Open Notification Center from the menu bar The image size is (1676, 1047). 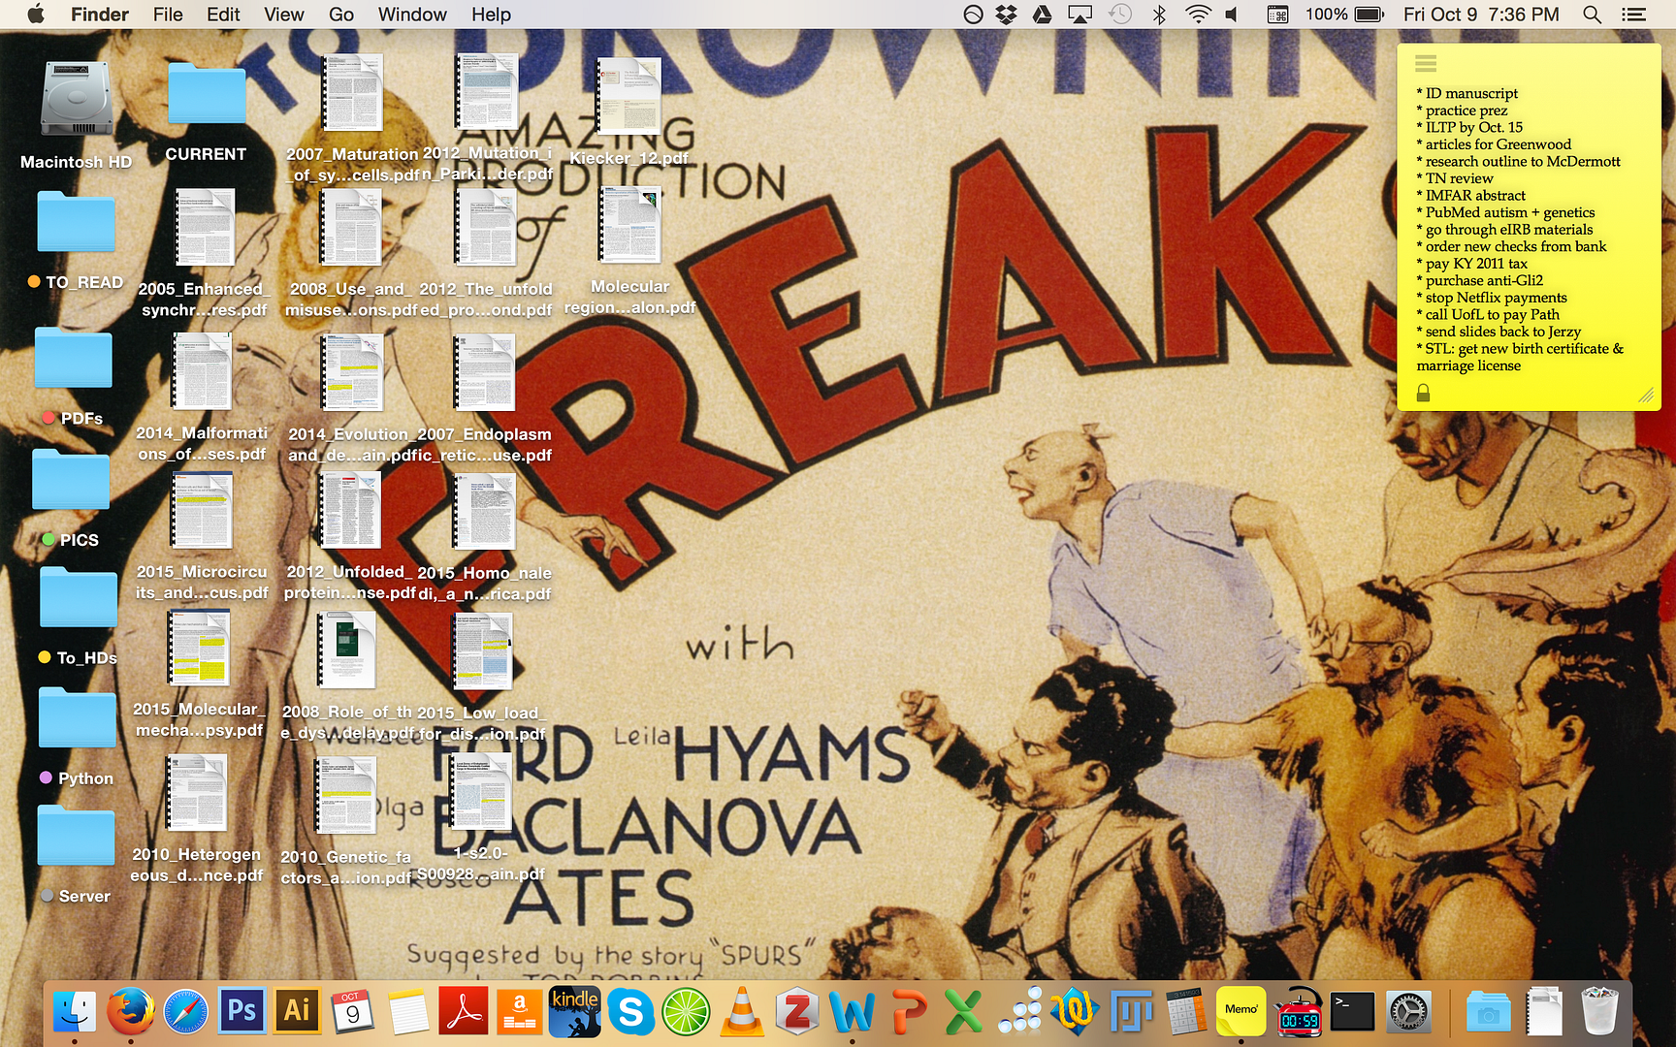(1634, 15)
